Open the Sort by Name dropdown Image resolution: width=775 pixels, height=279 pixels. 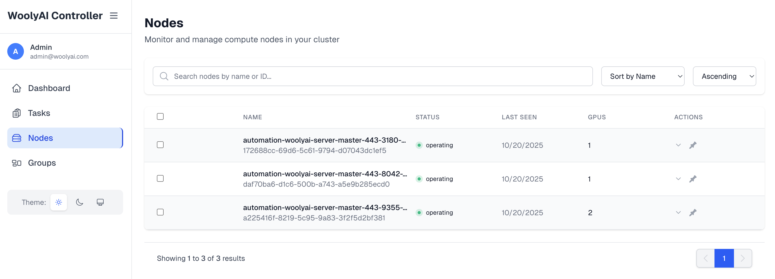coord(642,76)
